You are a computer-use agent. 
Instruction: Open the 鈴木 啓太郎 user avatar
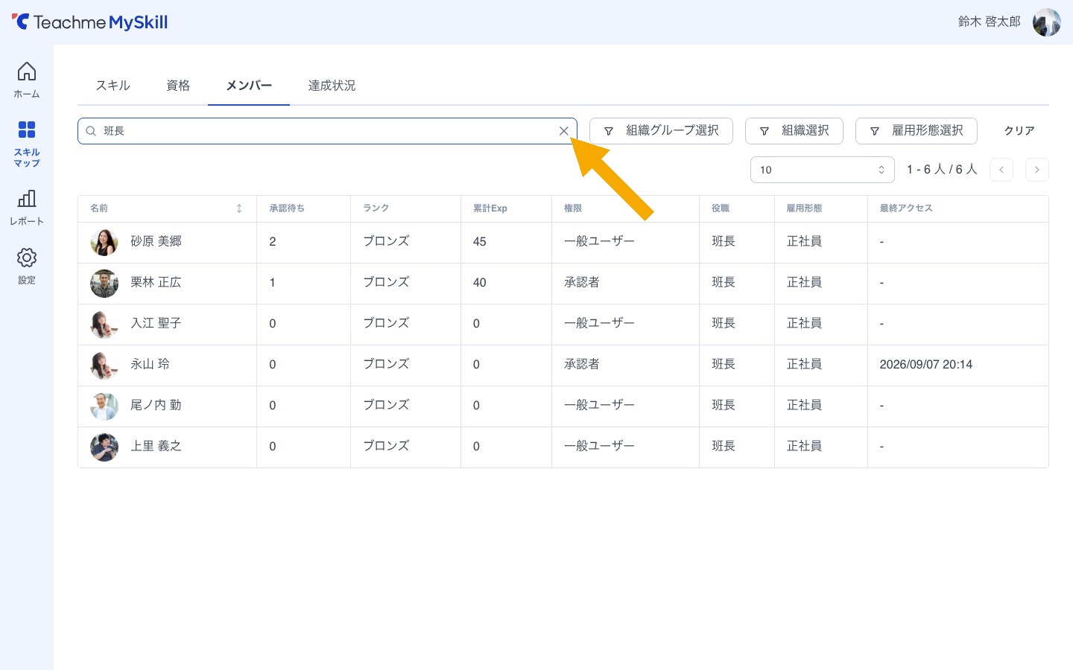click(x=1046, y=22)
